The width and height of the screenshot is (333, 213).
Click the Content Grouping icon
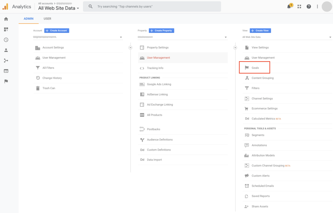pos(247,78)
